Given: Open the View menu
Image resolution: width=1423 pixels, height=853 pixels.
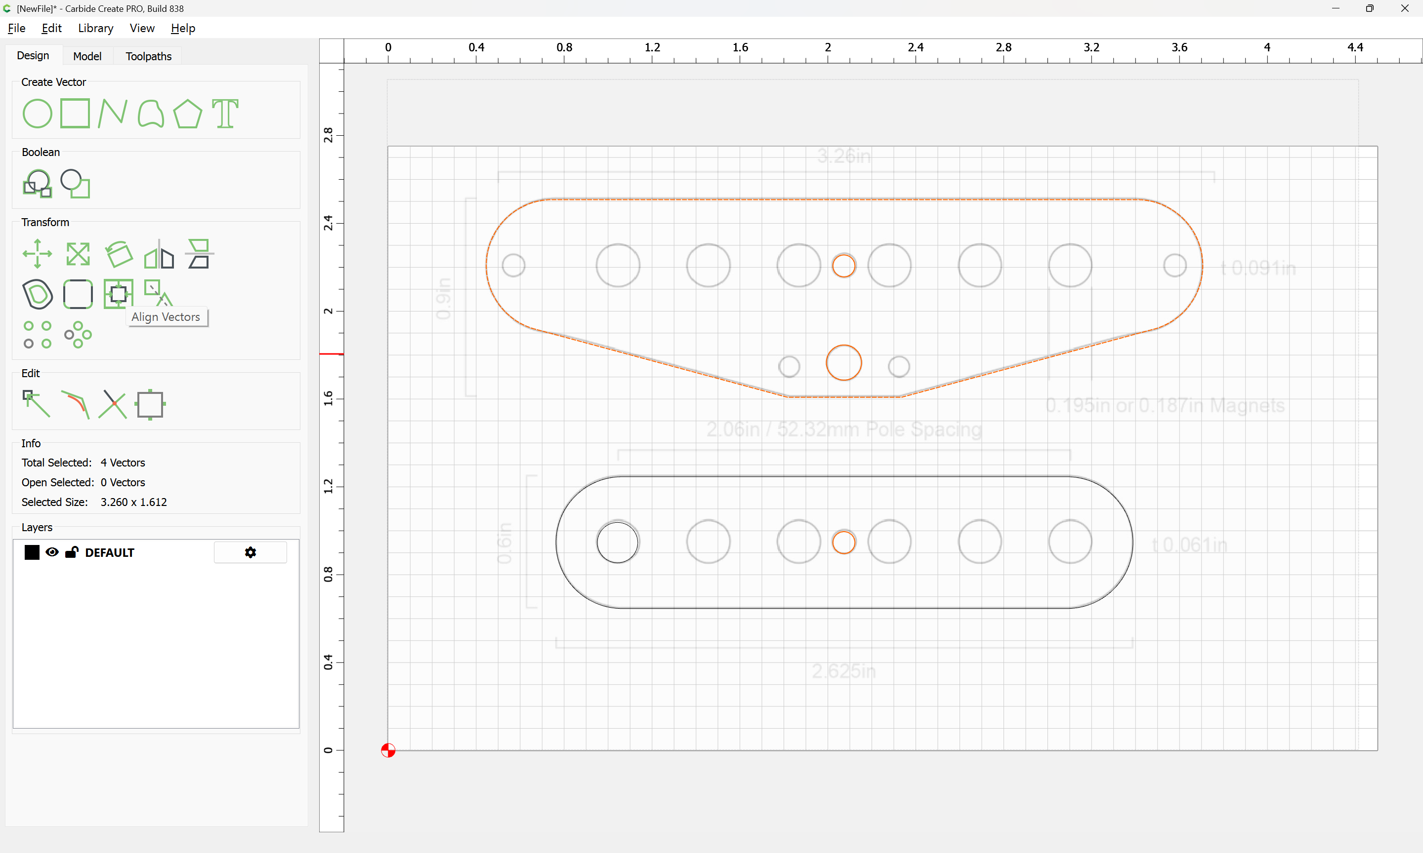Looking at the screenshot, I should coord(142,28).
